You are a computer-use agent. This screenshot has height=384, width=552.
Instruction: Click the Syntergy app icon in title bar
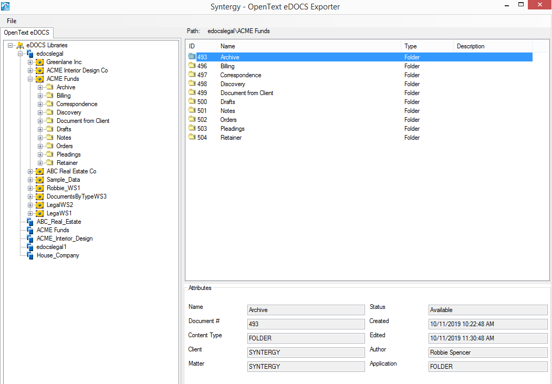[x=5, y=6]
